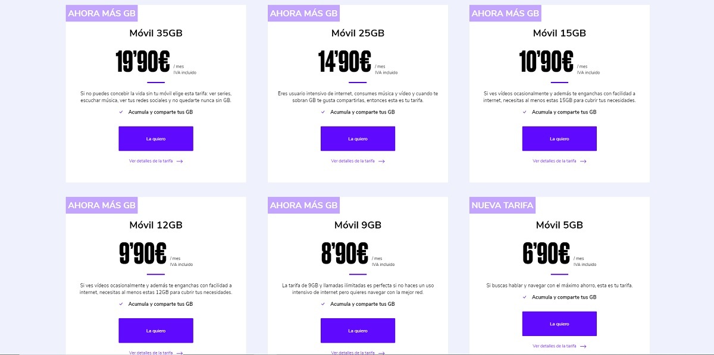
Task: Click the Móvil 12GB plan title
Action: (156, 225)
